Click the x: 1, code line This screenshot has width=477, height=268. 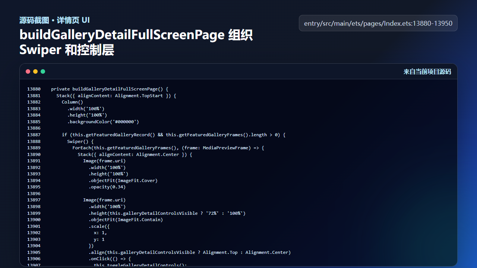click(100, 233)
